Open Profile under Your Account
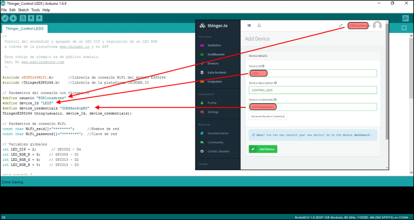 coord(212,103)
